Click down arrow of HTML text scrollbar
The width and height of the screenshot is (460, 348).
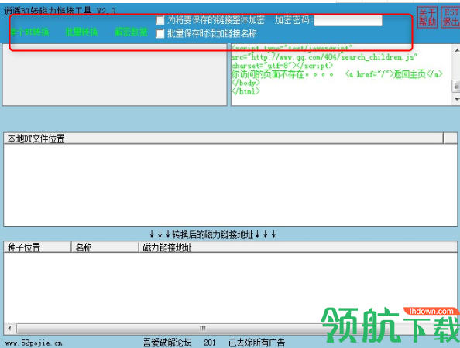click(457, 100)
